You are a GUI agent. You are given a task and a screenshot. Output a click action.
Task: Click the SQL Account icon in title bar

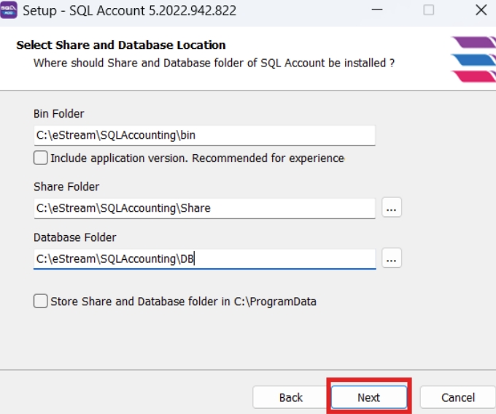click(9, 11)
